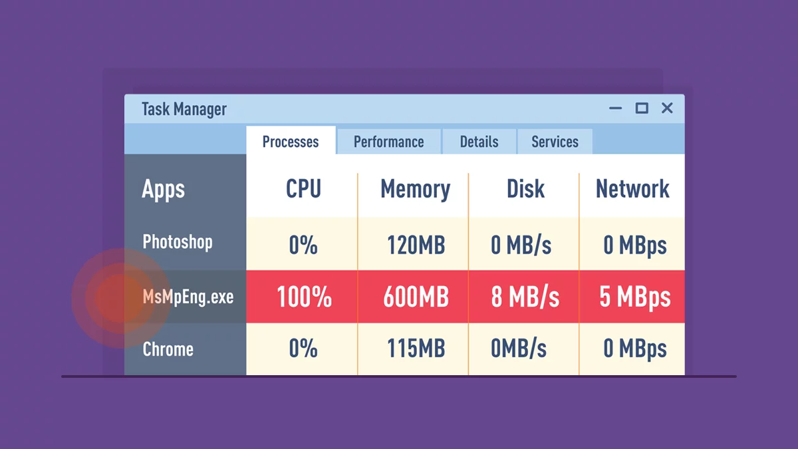Close the Task Manager window
Screen dimensions: 798x449
tap(667, 108)
